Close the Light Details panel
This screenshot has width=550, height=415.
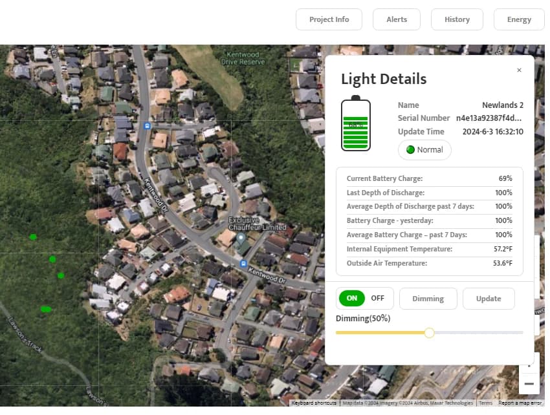pyautogui.click(x=519, y=70)
